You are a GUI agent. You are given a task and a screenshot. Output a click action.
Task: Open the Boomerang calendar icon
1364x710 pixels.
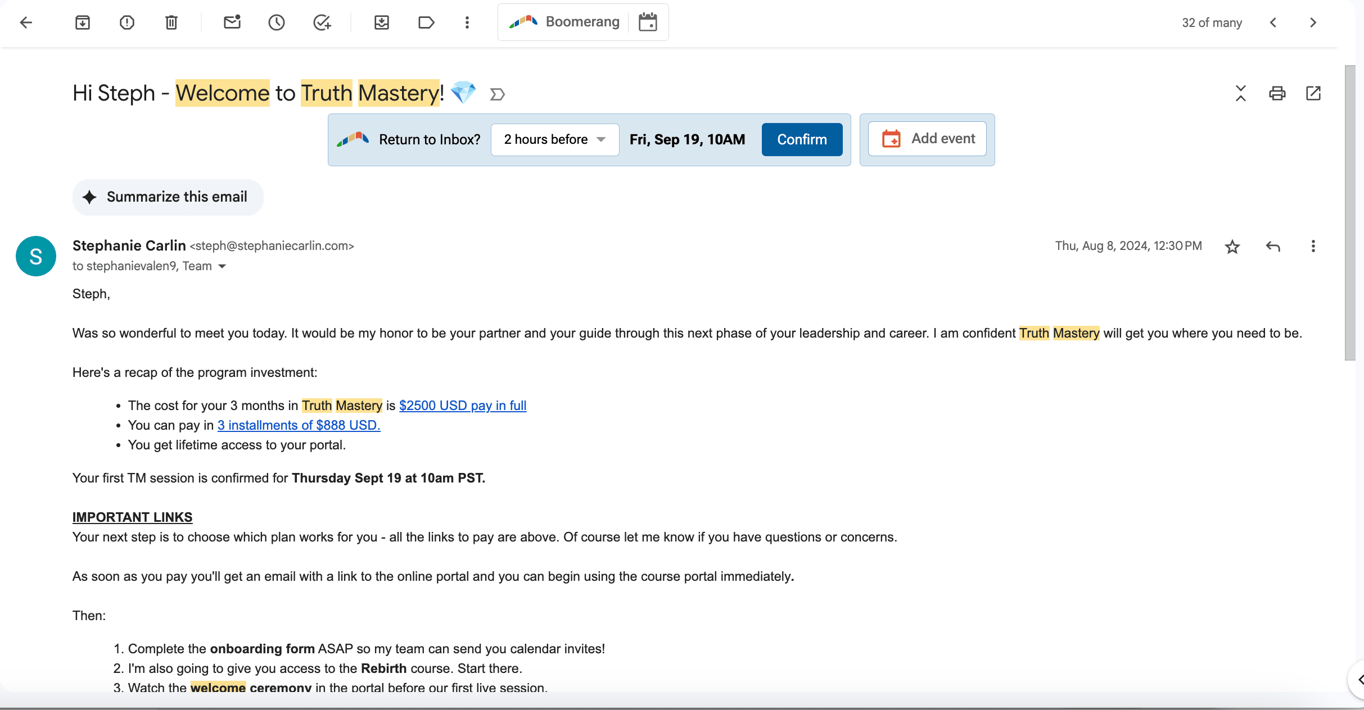point(648,22)
